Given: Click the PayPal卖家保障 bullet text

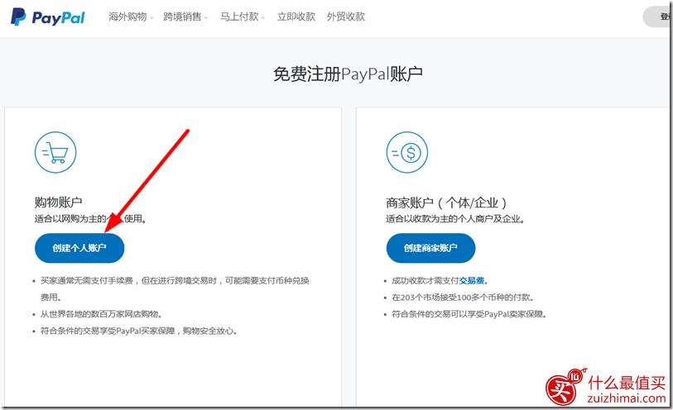Looking at the screenshot, I should point(469,314).
